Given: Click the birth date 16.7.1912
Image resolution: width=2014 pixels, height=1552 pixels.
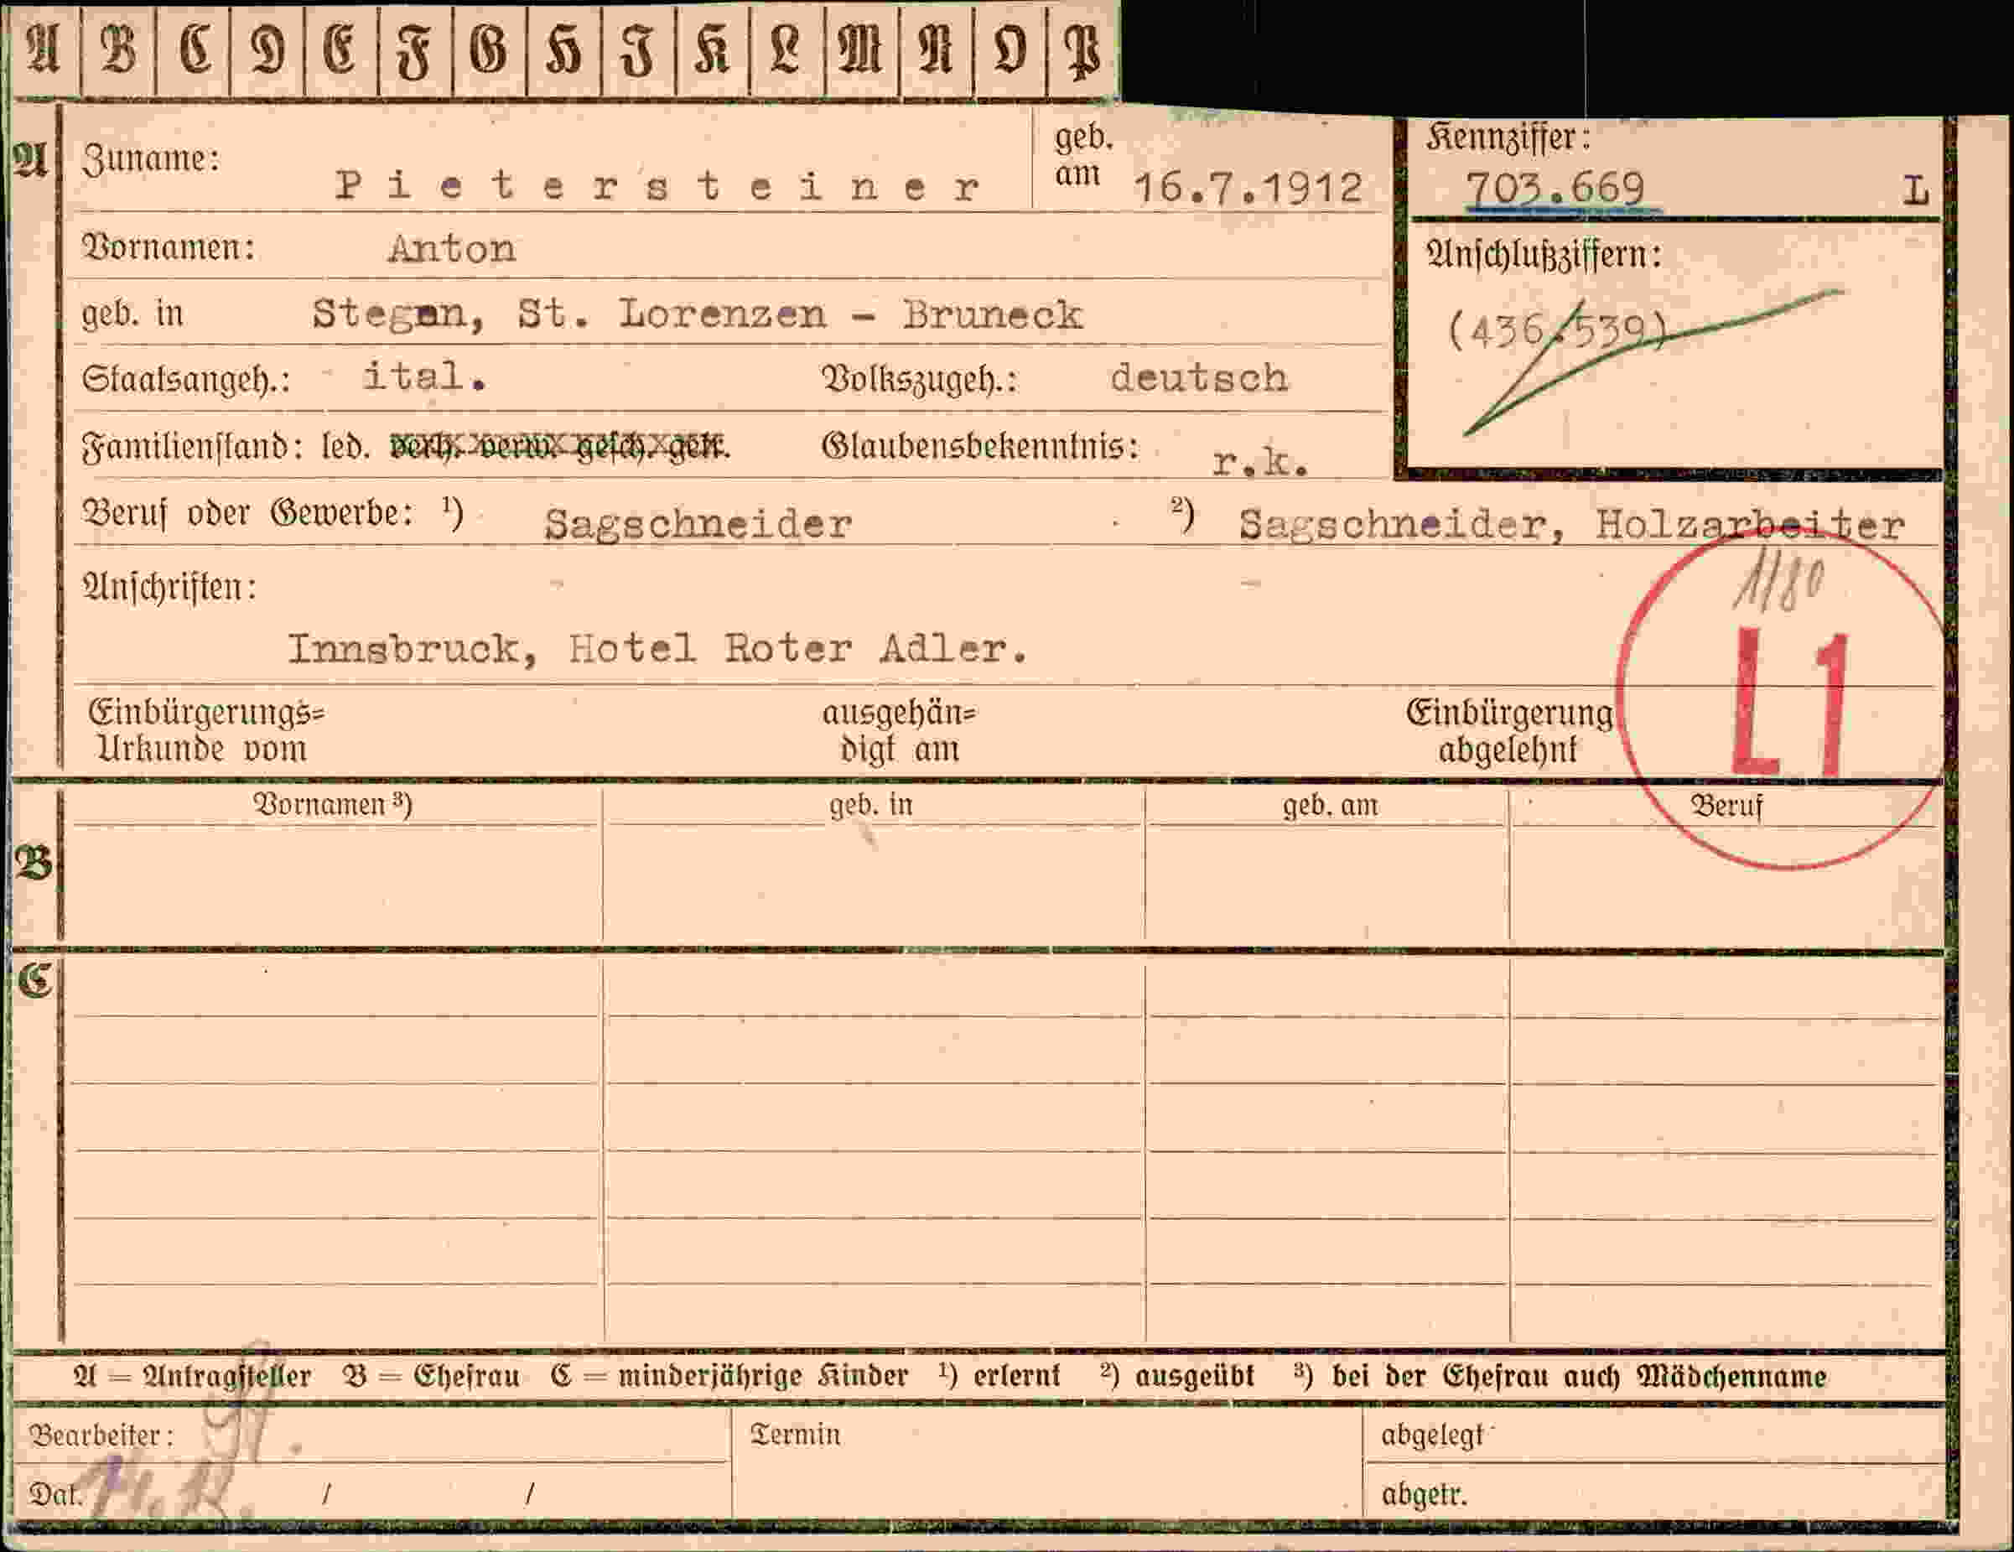Looking at the screenshot, I should [x=1248, y=189].
